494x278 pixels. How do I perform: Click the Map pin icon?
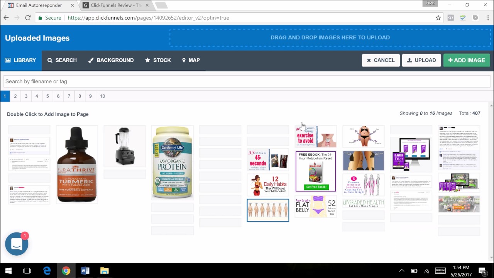(184, 60)
